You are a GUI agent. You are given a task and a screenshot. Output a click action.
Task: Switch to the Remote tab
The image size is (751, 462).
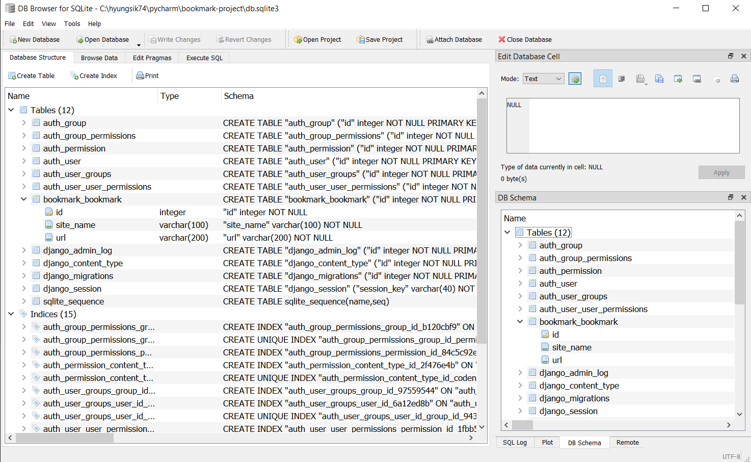coord(628,443)
